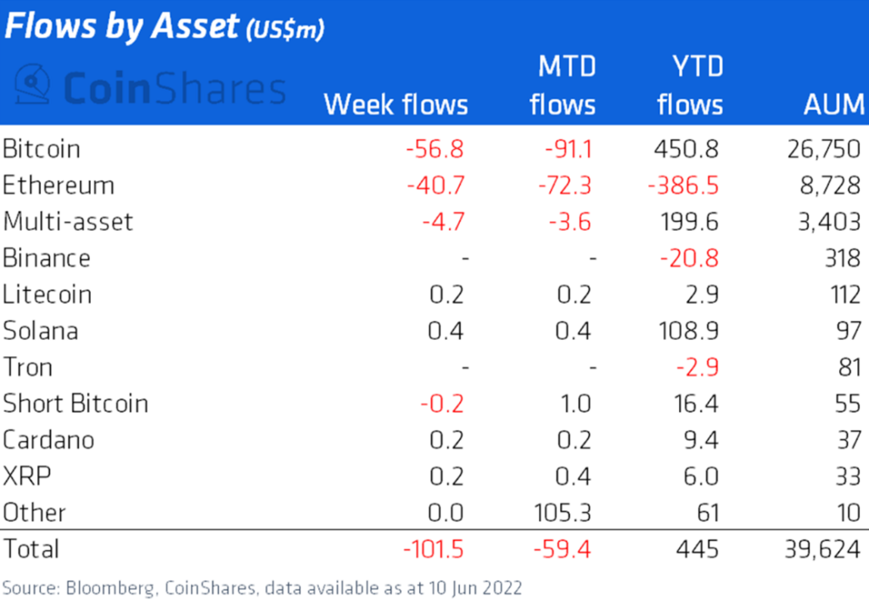869x601 pixels.
Task: Click the YTD flows column header
Action: (x=689, y=86)
